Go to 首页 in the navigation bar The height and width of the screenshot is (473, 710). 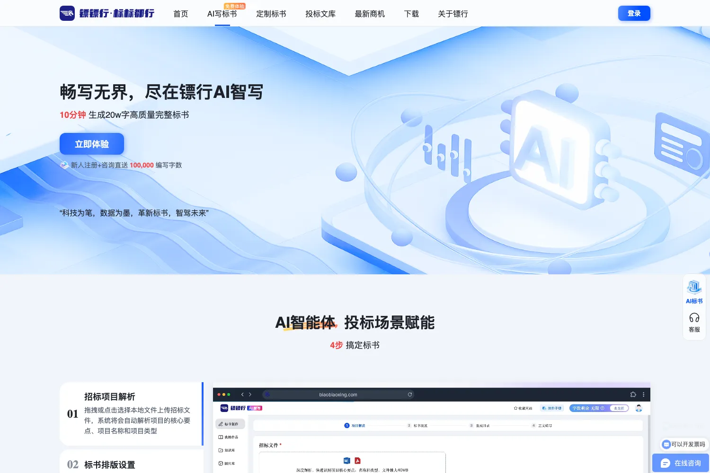(x=181, y=14)
